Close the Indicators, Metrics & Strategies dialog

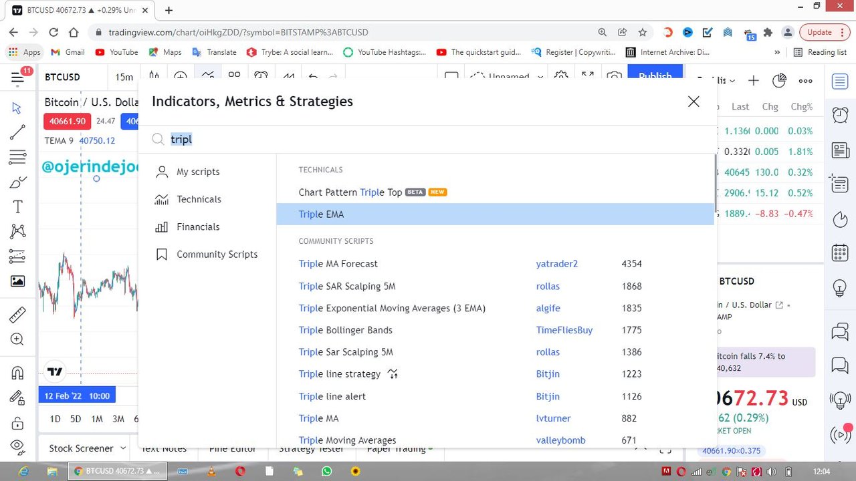pyautogui.click(x=693, y=102)
